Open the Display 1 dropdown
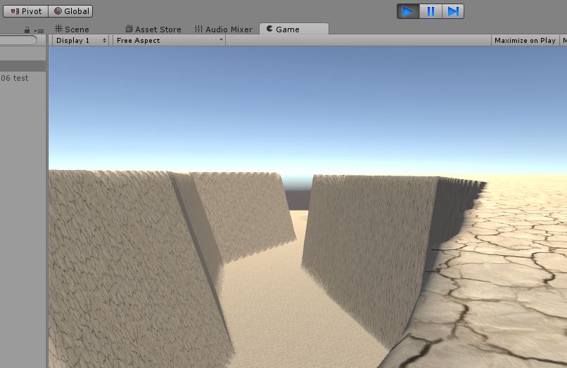Image resolution: width=567 pixels, height=368 pixels. coord(81,41)
